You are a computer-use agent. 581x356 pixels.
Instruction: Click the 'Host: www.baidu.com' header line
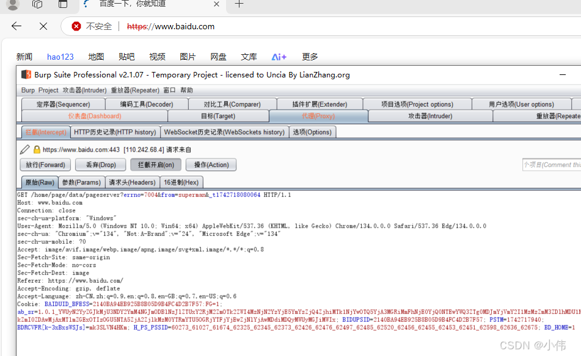click(x=49, y=202)
